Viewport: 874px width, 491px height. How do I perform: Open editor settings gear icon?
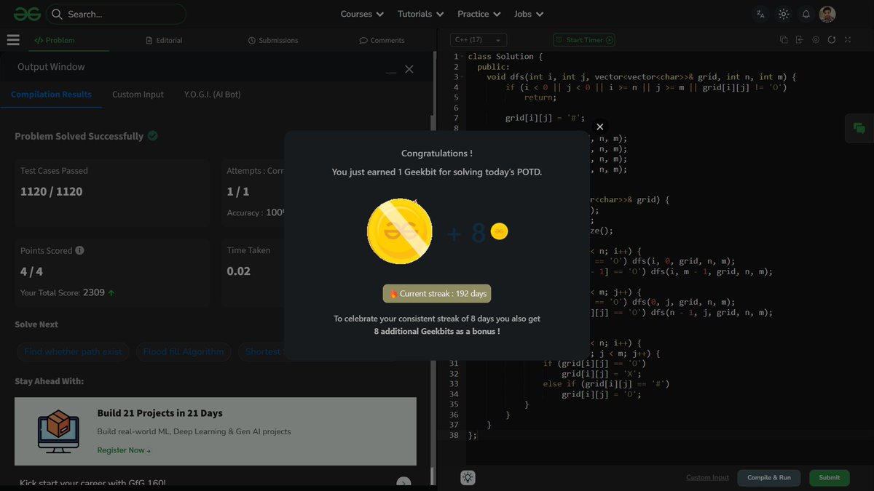816,40
